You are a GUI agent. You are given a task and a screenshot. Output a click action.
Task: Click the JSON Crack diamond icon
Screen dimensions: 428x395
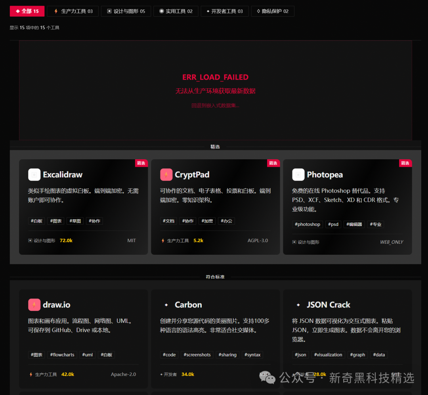[x=298, y=305]
